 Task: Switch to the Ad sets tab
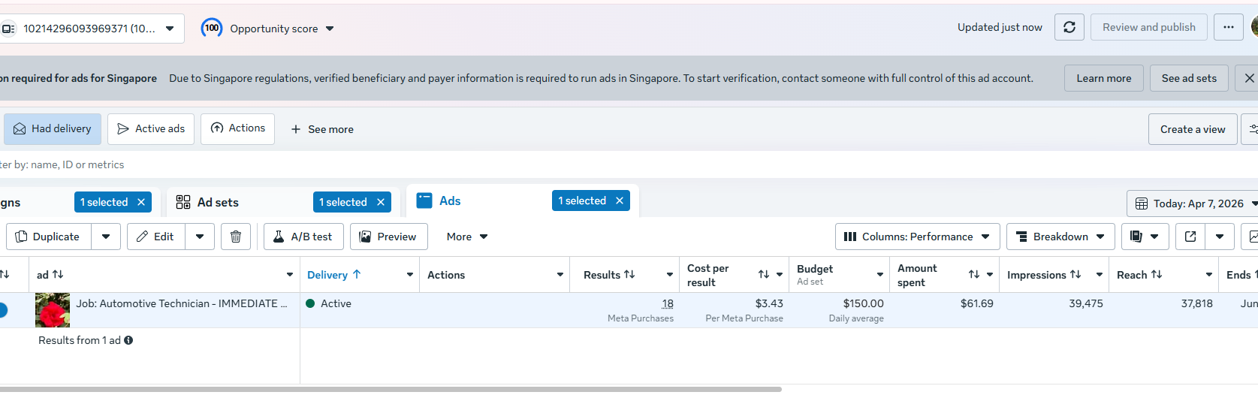pyautogui.click(x=218, y=202)
